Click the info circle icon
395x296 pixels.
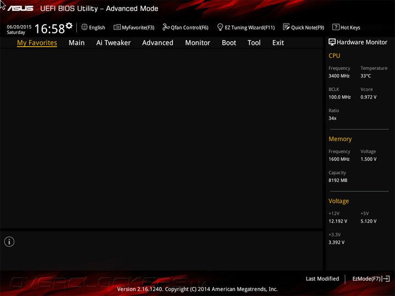pos(9,242)
